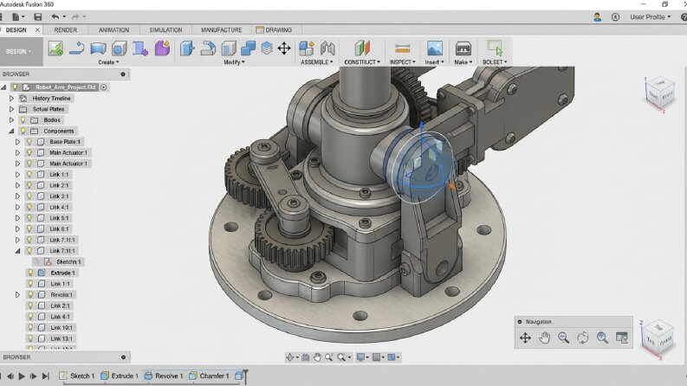Viewport: 687px width, 386px height.
Task: Click the top-right ViewCube
Action: (658, 93)
